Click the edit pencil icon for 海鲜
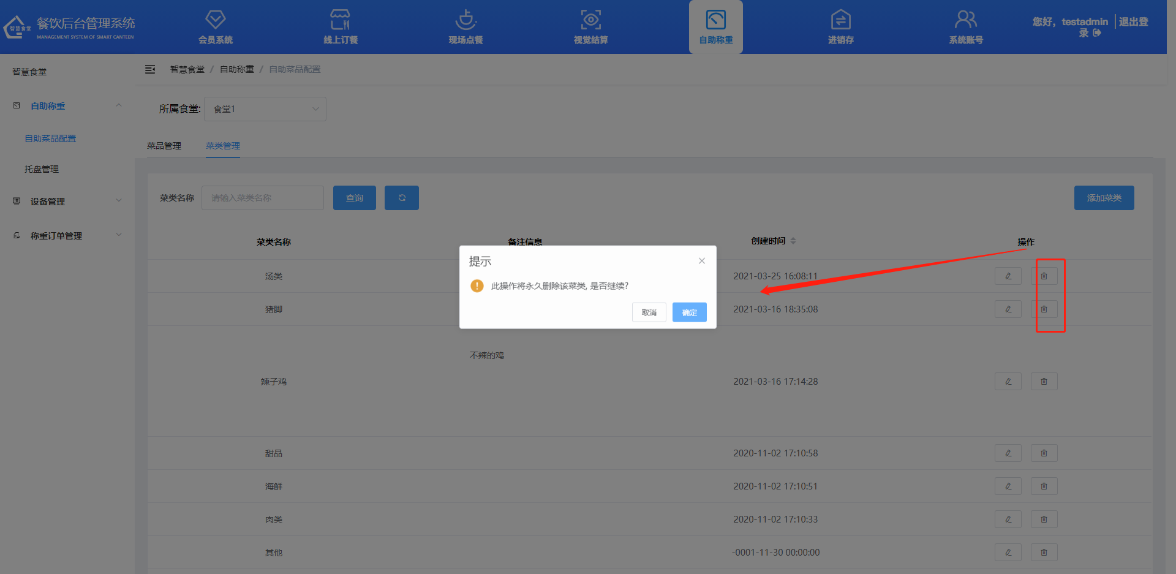Image resolution: width=1176 pixels, height=574 pixels. point(1008,486)
